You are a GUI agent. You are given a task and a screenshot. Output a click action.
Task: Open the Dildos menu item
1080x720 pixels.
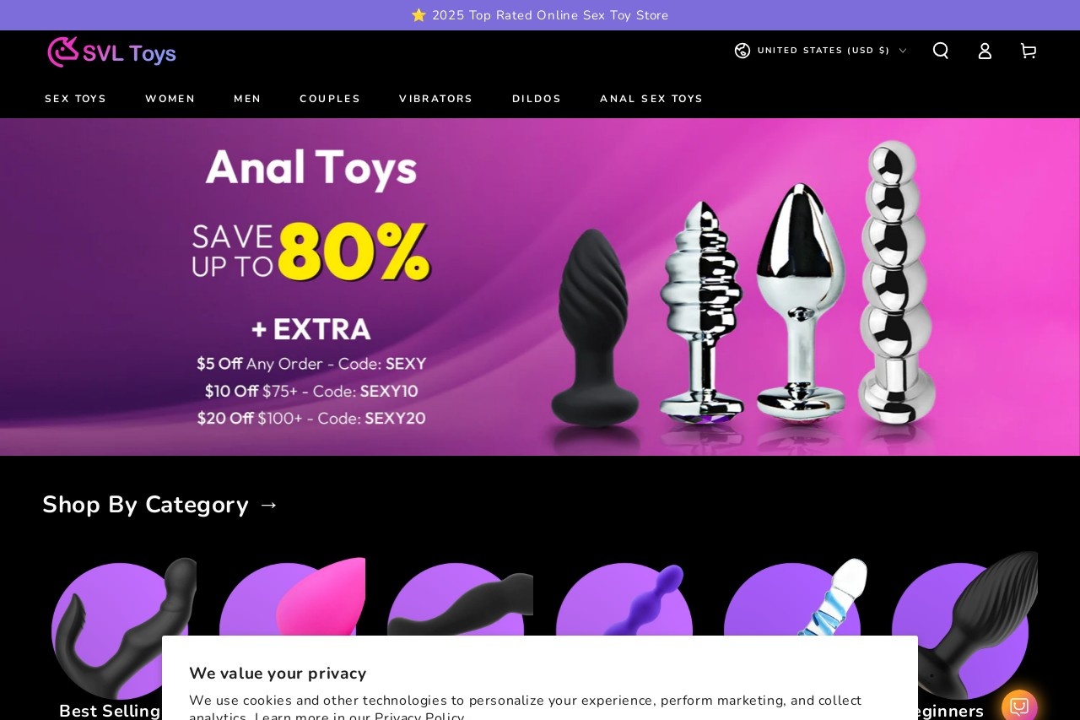tap(537, 99)
